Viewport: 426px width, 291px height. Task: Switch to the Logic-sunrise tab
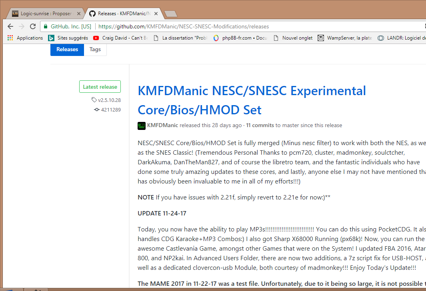[x=46, y=14]
